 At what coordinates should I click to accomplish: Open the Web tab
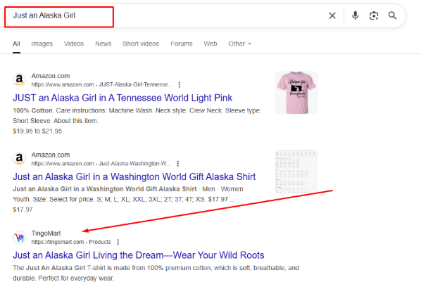(210, 44)
